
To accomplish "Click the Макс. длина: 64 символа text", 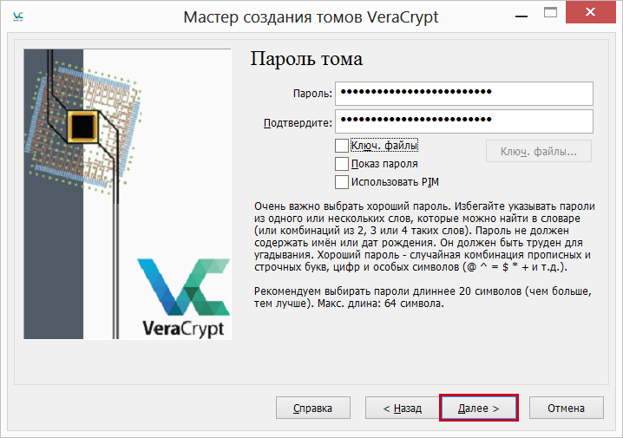I will (381, 304).
